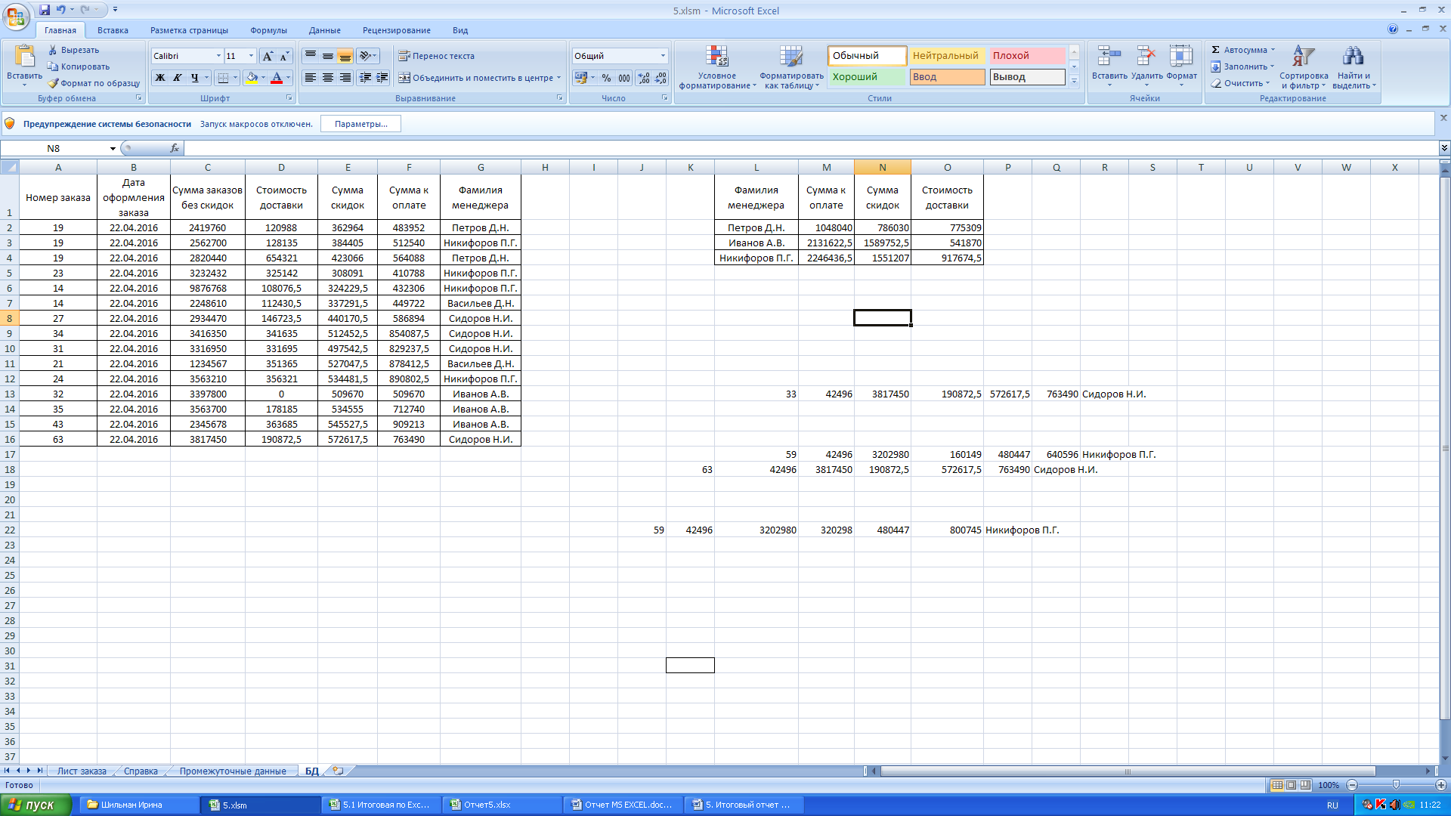Screen dimensions: 1451x816
Task: Click the Sort and Filter icon
Action: click(x=1303, y=57)
